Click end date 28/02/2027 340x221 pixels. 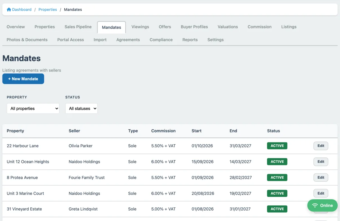(241, 178)
